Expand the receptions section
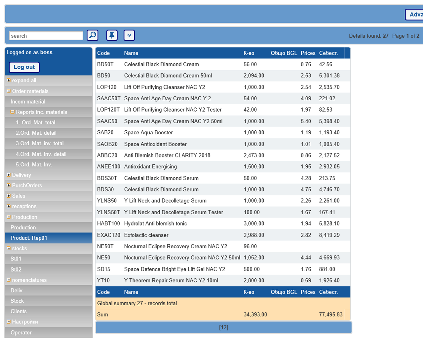Viewport: 423px width, 338px height. coord(9,206)
